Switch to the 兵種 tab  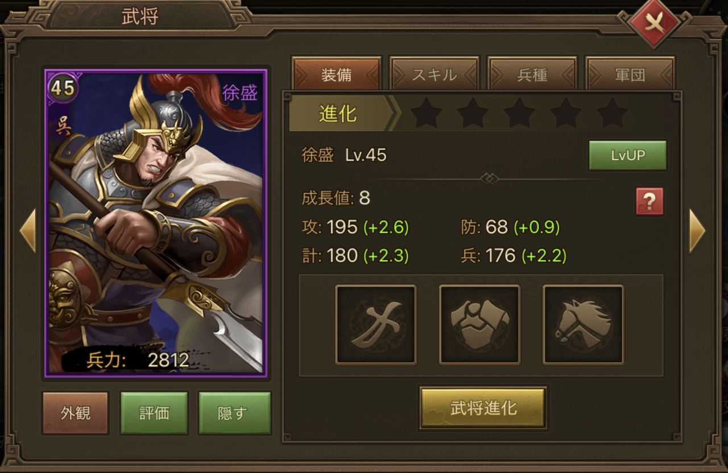(532, 74)
